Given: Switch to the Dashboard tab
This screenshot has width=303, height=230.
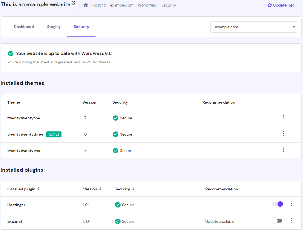Looking at the screenshot, I should [24, 27].
